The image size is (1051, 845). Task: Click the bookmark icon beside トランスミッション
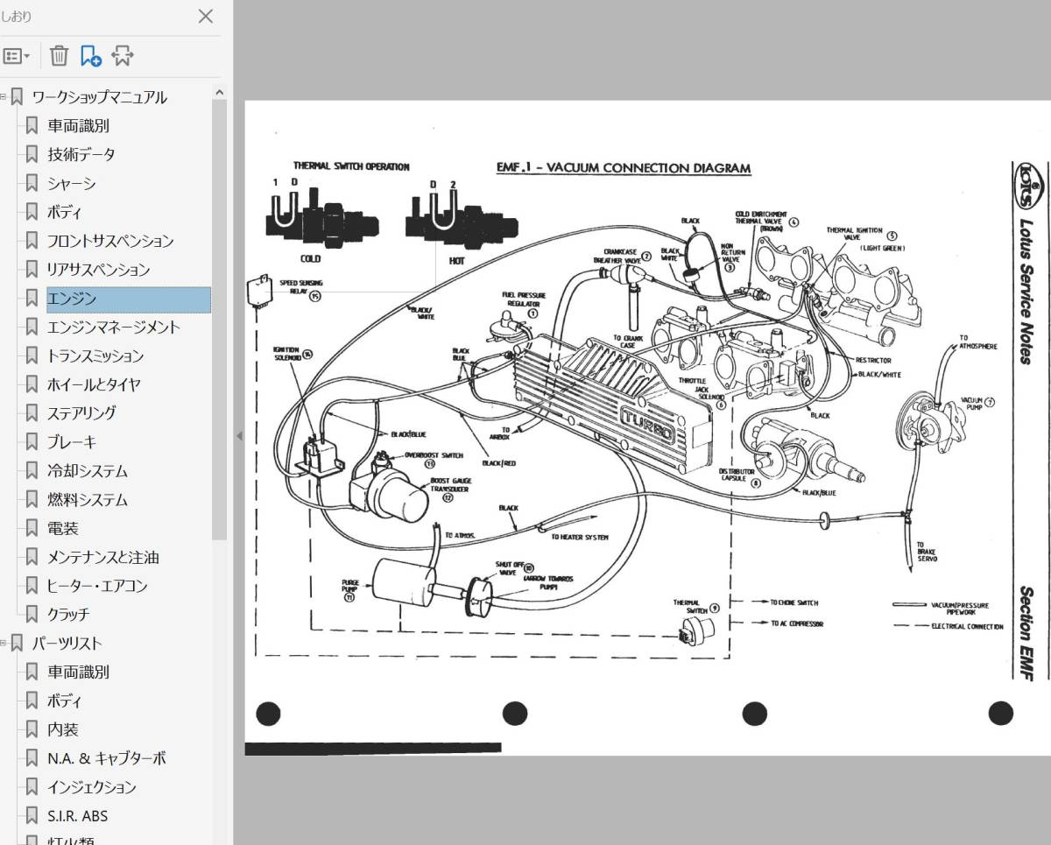click(x=32, y=356)
